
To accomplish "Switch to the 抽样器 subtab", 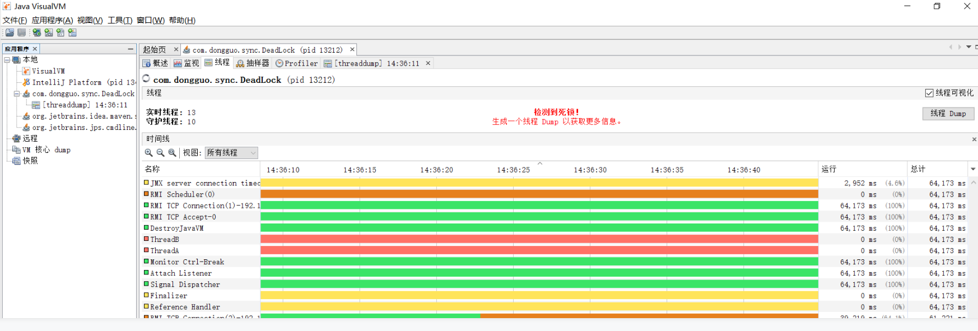I will pyautogui.click(x=253, y=63).
